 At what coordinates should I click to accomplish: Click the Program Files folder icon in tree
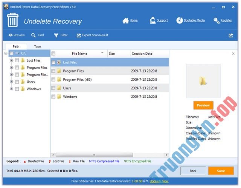(x=23, y=67)
